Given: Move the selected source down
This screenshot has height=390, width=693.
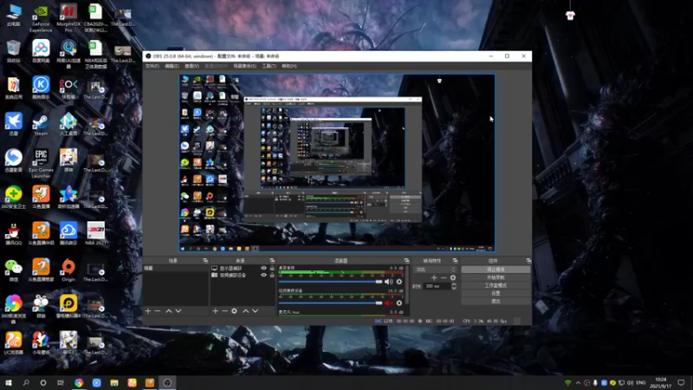Looking at the screenshot, I should pyautogui.click(x=255, y=311).
